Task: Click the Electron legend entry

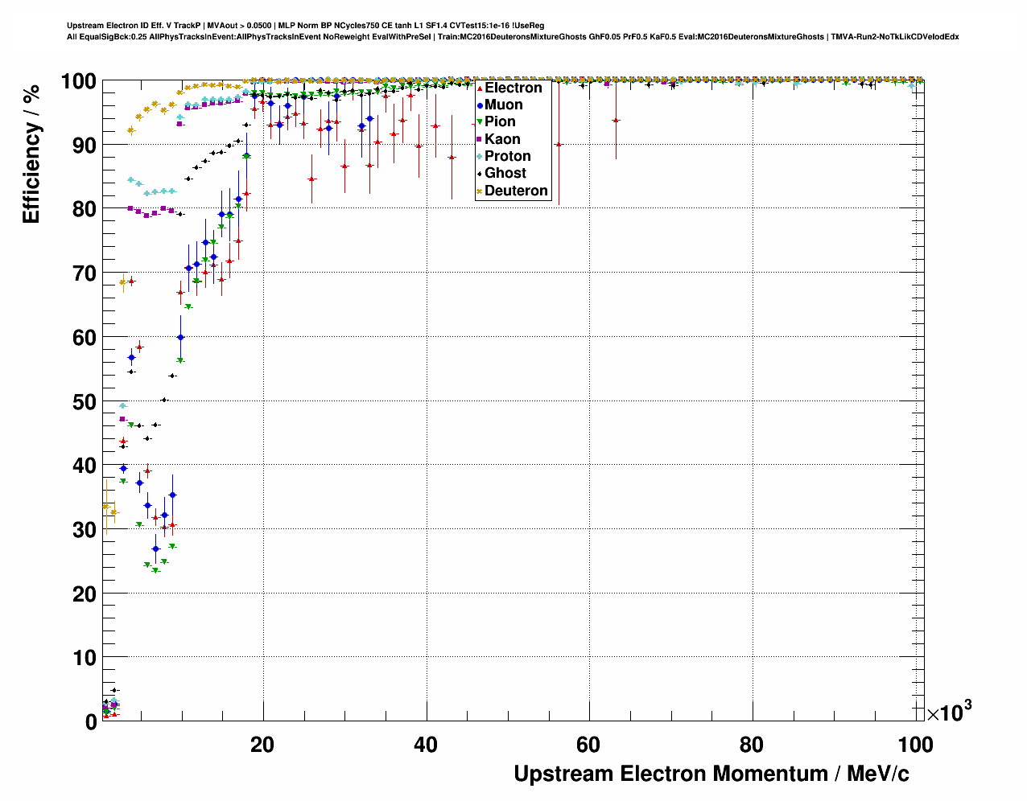Action: 513,88
